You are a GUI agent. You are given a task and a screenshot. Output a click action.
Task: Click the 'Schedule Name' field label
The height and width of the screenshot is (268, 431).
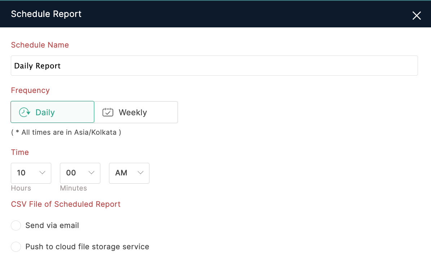pos(40,45)
